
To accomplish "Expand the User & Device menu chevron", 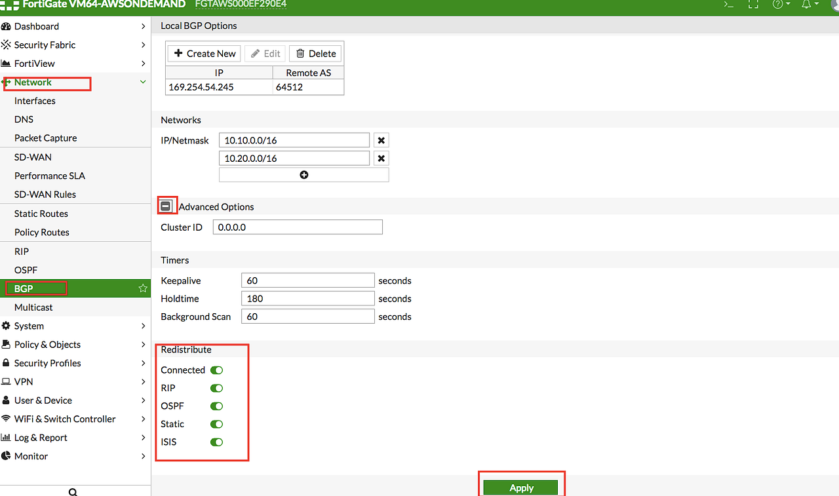I will click(143, 400).
